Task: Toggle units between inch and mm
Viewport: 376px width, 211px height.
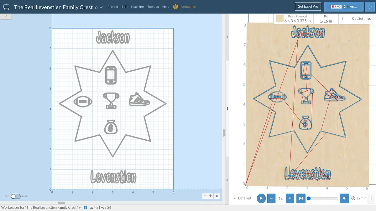Action: click(15, 196)
